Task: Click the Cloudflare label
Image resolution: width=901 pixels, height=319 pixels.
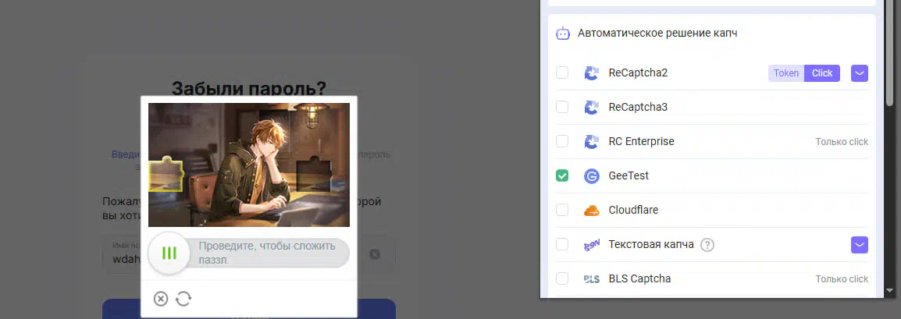Action: coord(633,210)
